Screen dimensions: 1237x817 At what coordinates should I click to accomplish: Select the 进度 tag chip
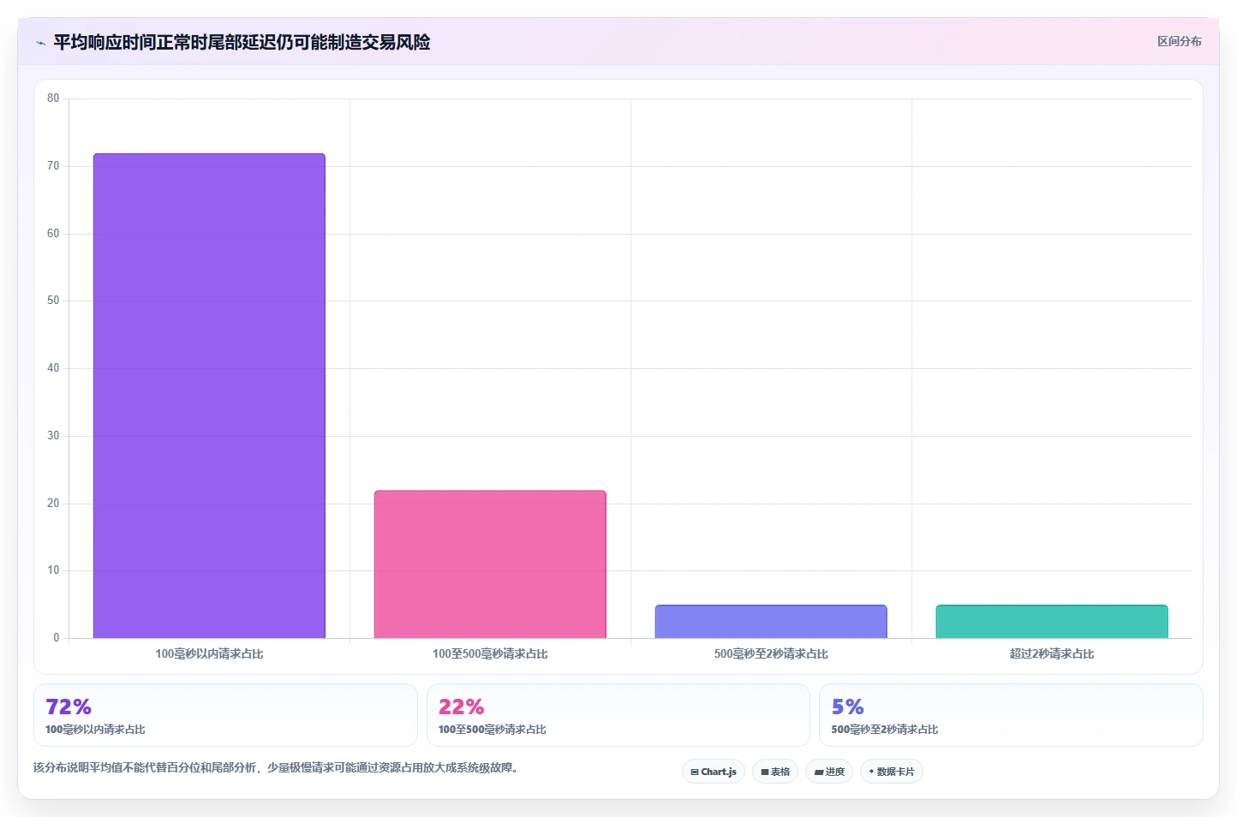coord(829,772)
